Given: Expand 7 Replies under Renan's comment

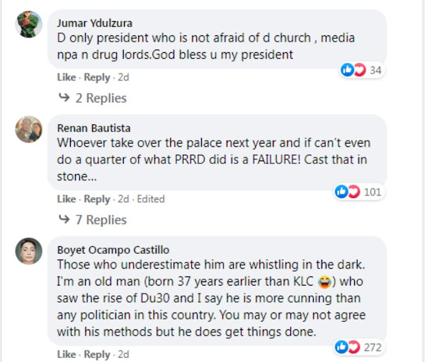Looking at the screenshot, I should pyautogui.click(x=92, y=220).
